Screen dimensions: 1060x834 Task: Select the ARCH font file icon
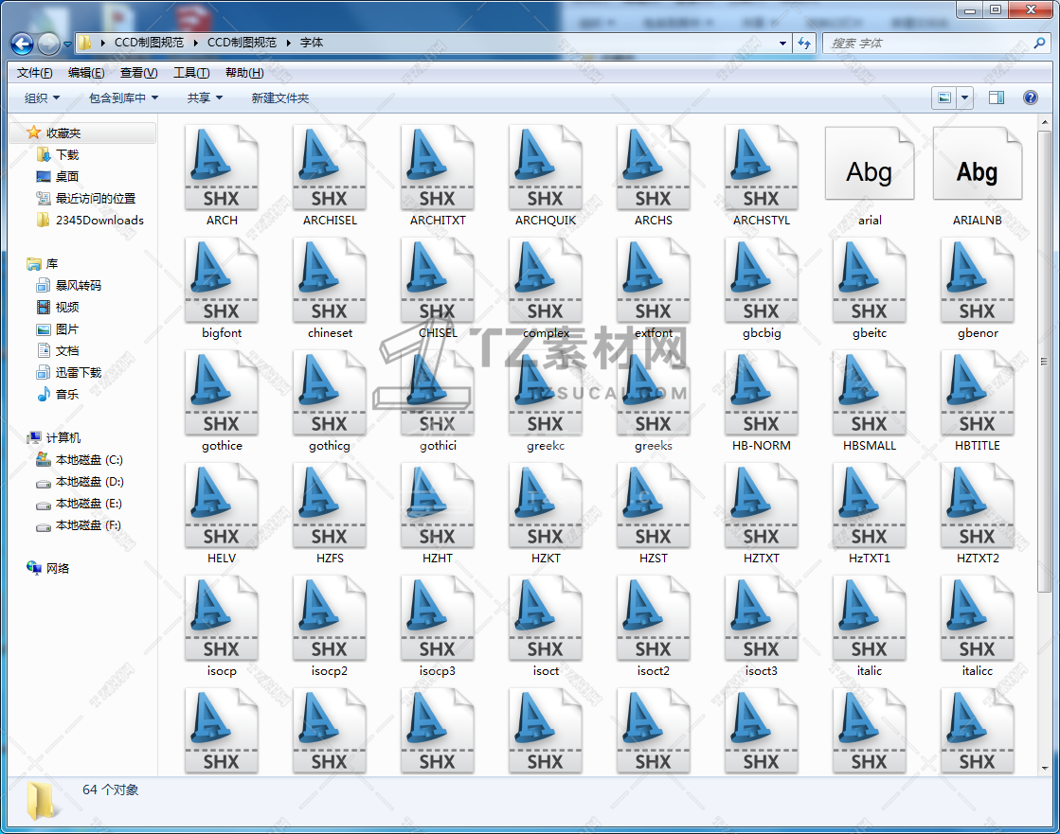[x=221, y=168]
